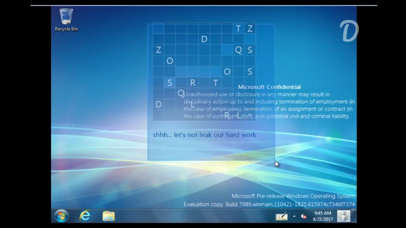Click the Show desktop strip after user tile
Viewport: 406px width, 228px height.
(354, 216)
